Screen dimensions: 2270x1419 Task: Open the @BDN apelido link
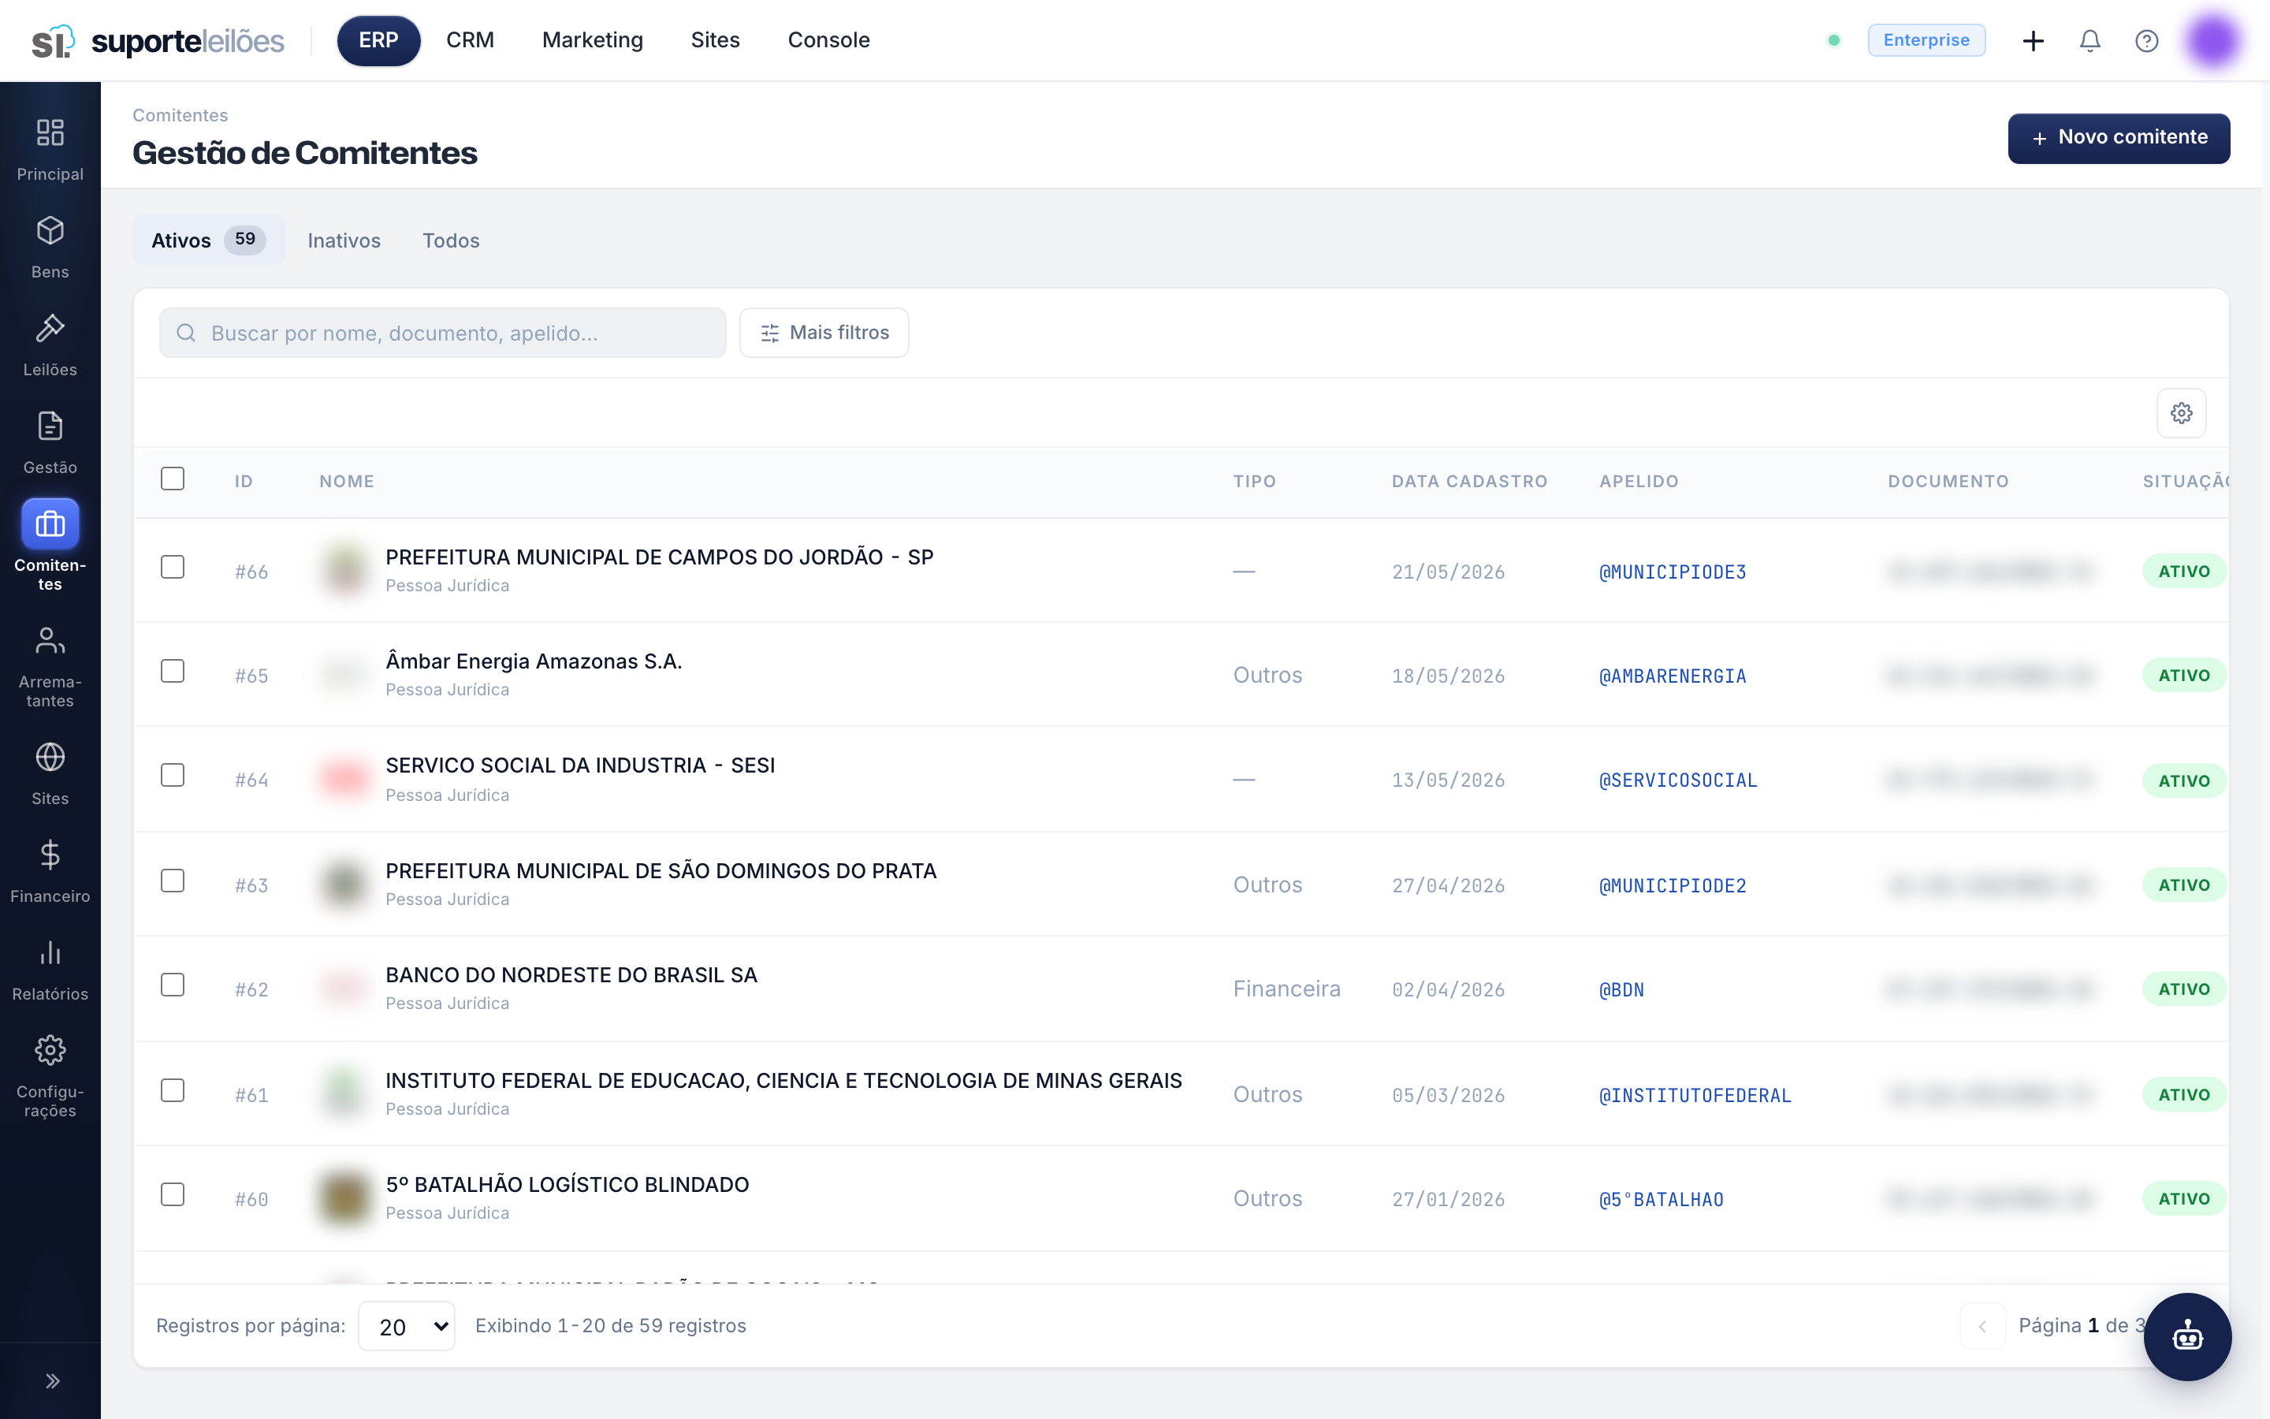pos(1621,989)
